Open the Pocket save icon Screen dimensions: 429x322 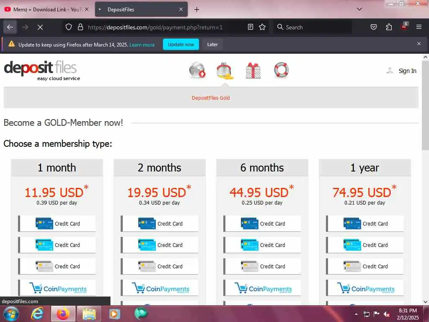(374, 27)
